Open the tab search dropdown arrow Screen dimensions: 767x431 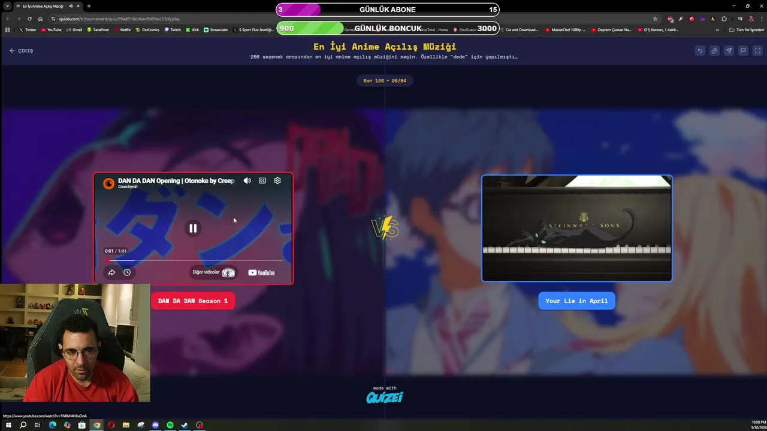click(x=7, y=6)
